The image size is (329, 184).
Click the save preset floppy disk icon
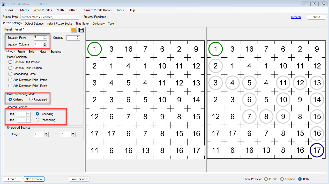coord(81,30)
